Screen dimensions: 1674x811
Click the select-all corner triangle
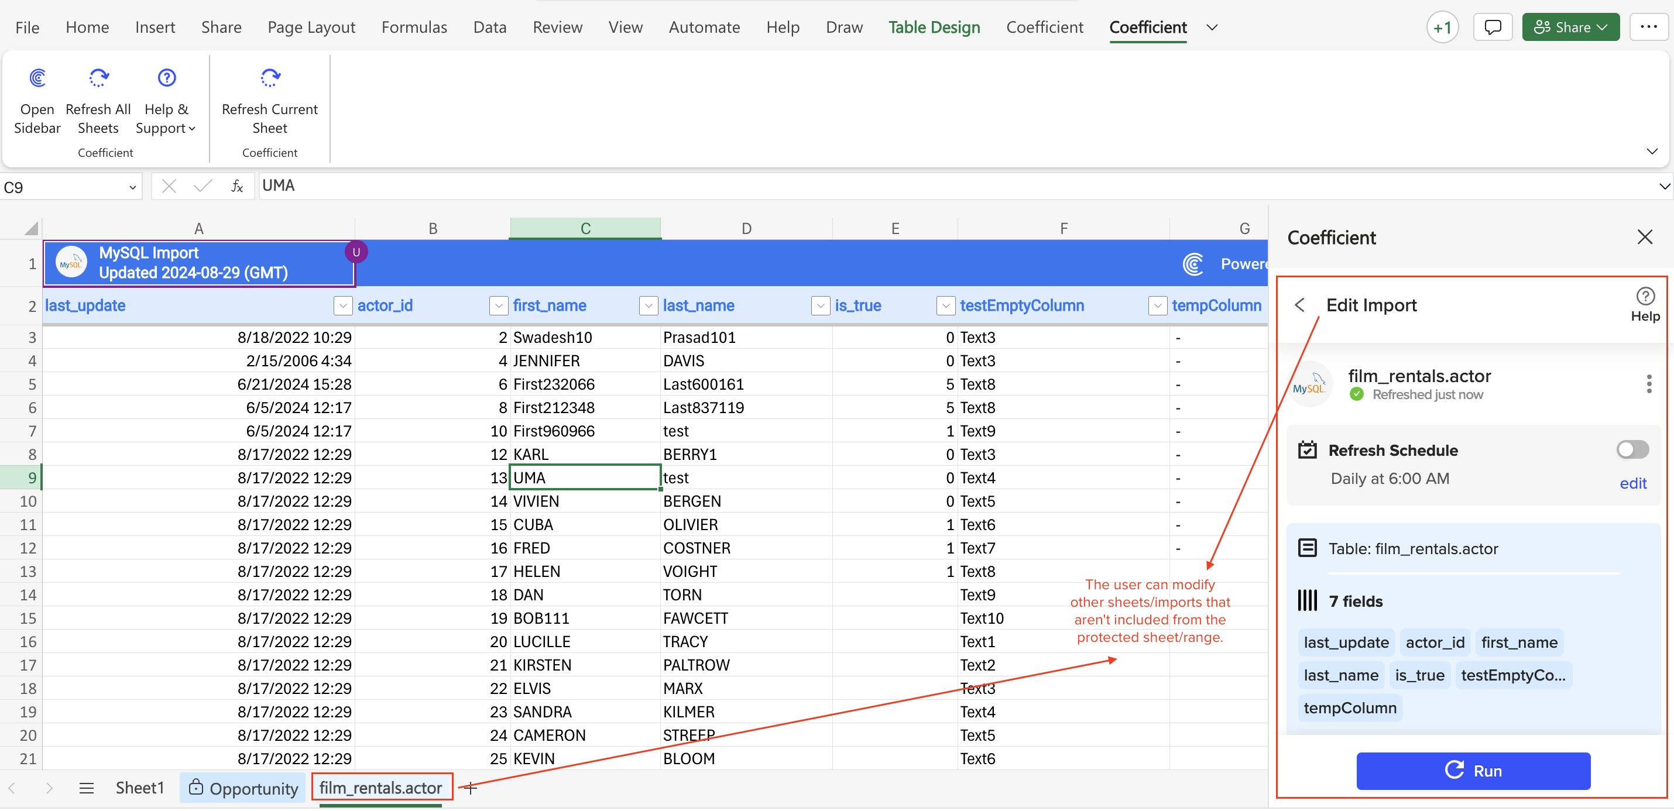coord(30,228)
